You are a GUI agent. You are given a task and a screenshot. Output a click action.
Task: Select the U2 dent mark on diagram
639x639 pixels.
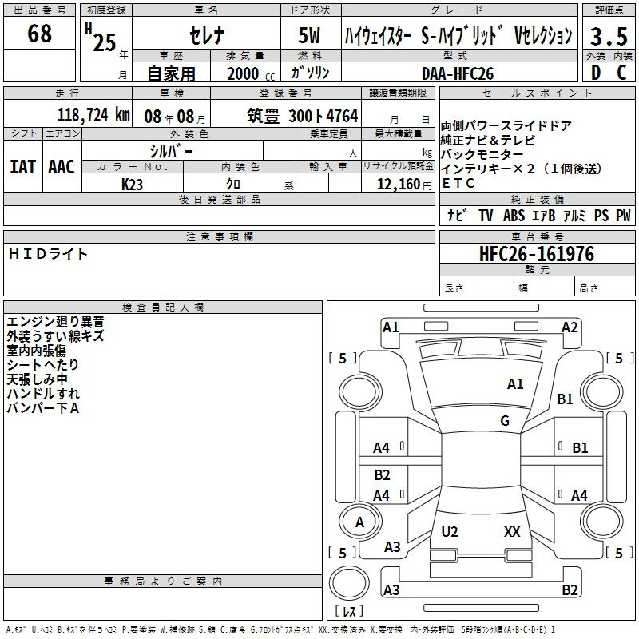click(450, 531)
